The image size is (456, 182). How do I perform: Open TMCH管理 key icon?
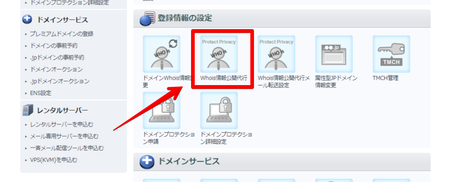[391, 54]
